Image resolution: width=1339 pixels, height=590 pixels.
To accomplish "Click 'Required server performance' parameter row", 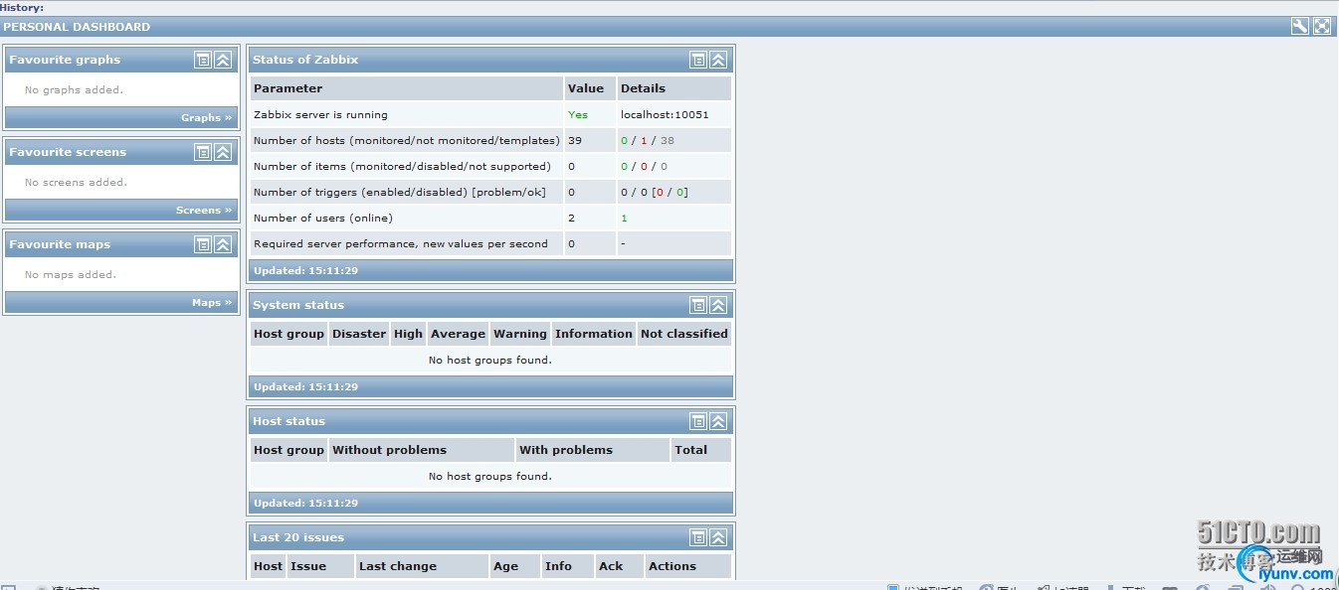I will coord(401,243).
